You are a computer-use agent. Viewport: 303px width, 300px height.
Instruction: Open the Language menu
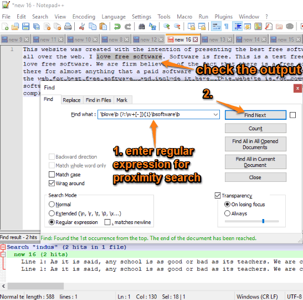coord(114,17)
